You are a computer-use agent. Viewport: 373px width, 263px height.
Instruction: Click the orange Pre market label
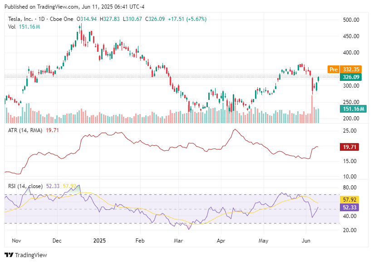(x=334, y=69)
